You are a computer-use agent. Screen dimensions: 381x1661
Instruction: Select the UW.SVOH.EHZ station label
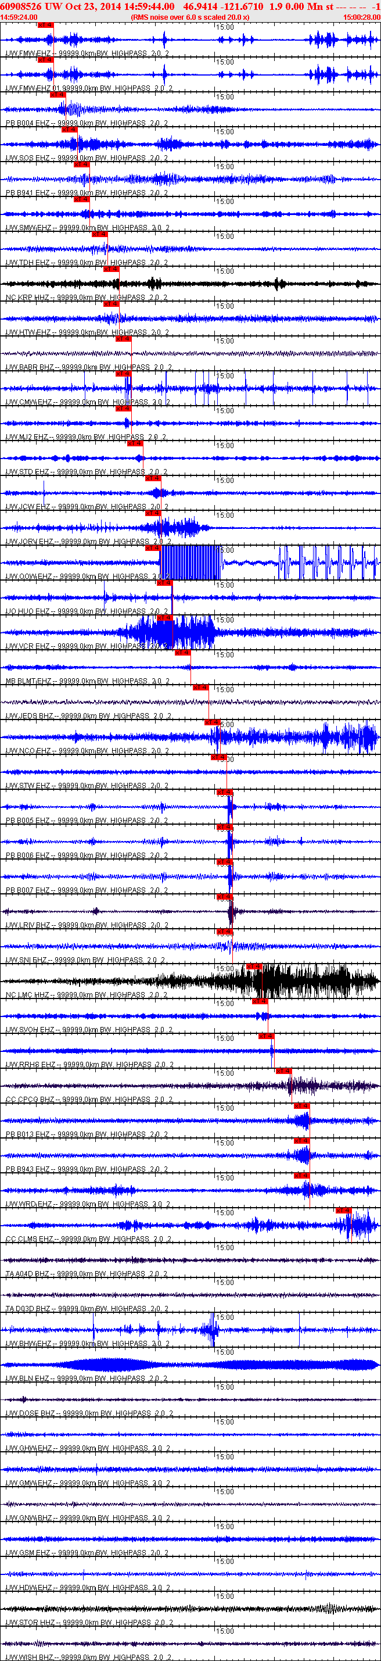(x=89, y=1029)
